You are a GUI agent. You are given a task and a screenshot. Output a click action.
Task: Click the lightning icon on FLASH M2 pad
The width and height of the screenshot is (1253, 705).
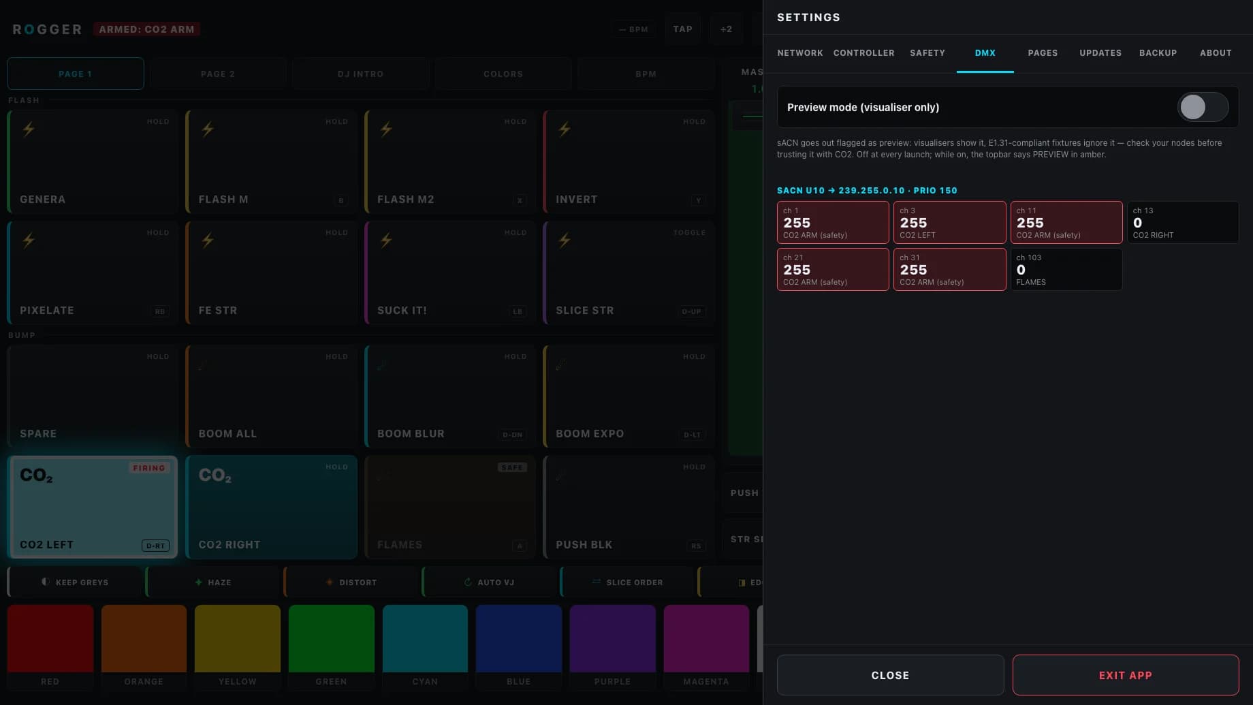386,129
